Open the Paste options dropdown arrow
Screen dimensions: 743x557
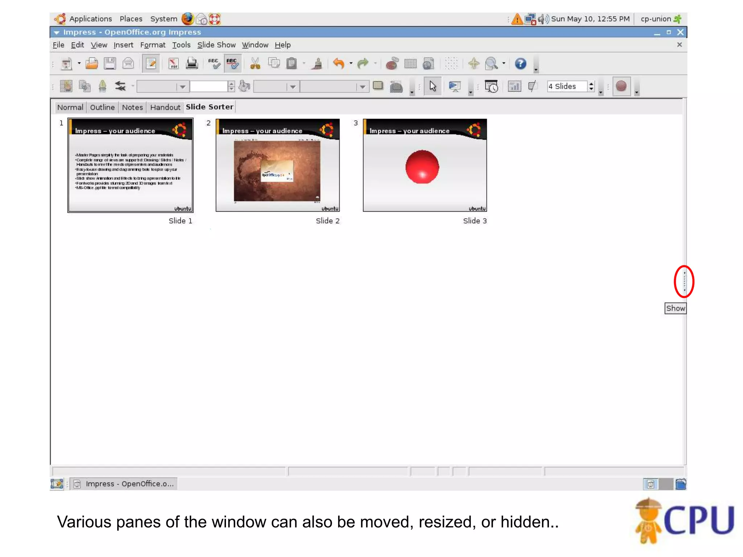pos(304,64)
